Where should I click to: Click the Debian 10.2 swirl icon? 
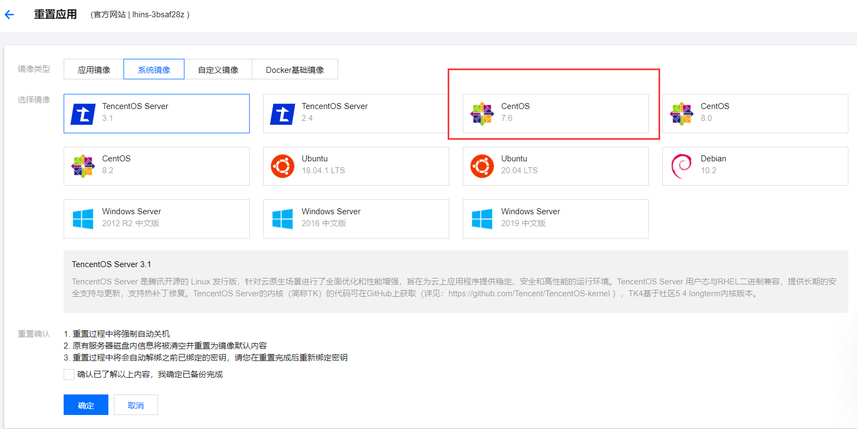(x=682, y=166)
